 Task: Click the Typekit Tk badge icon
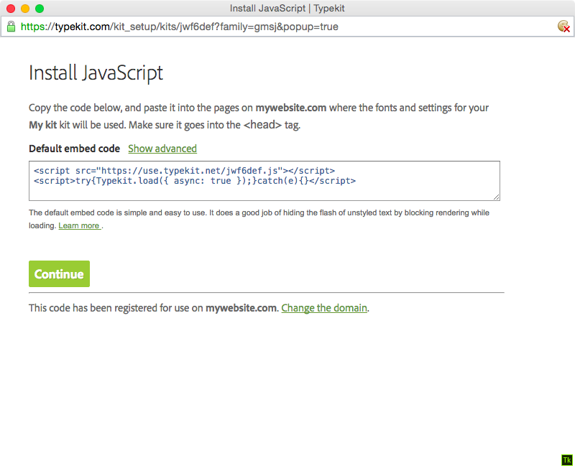(567, 460)
